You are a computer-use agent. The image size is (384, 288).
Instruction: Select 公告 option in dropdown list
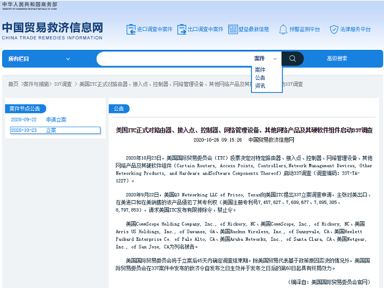pos(260,78)
